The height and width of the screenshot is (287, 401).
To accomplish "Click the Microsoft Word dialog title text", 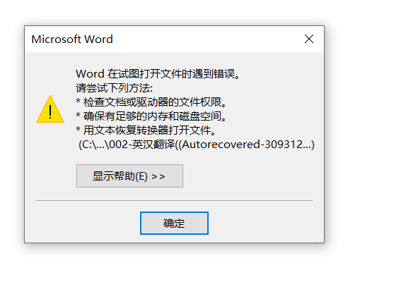I will (x=72, y=39).
